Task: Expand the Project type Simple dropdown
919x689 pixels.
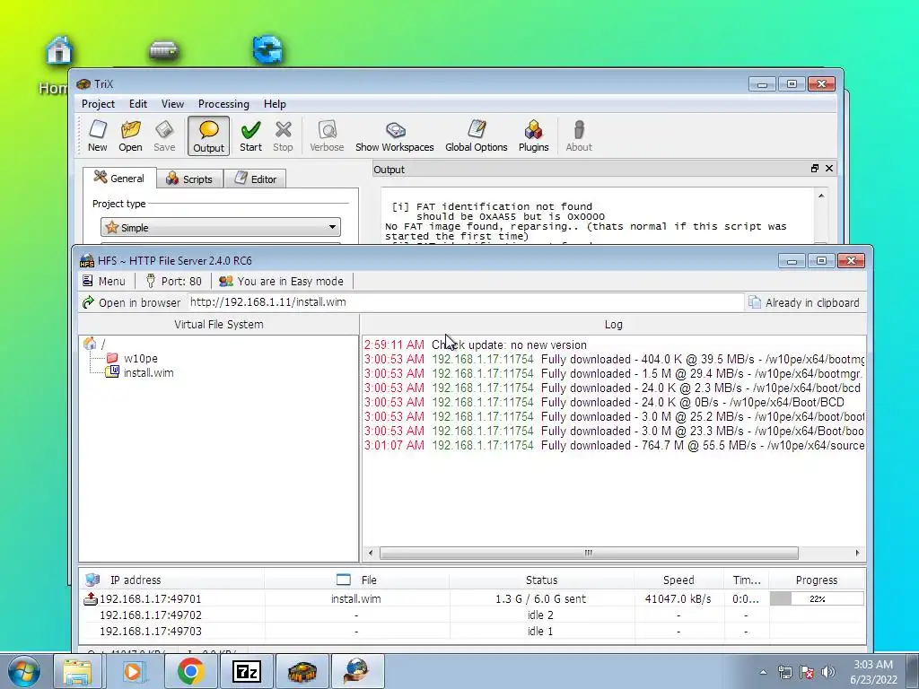Action: (x=221, y=227)
